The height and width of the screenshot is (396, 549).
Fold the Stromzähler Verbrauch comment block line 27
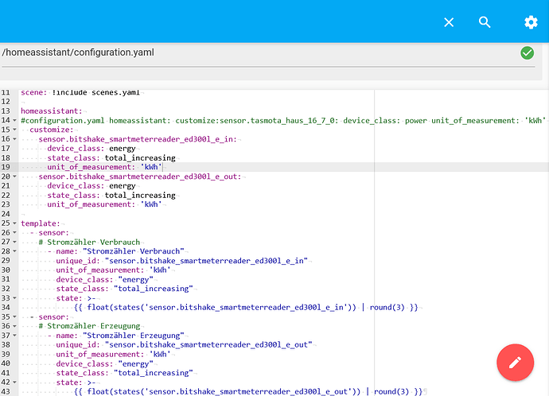pos(14,242)
